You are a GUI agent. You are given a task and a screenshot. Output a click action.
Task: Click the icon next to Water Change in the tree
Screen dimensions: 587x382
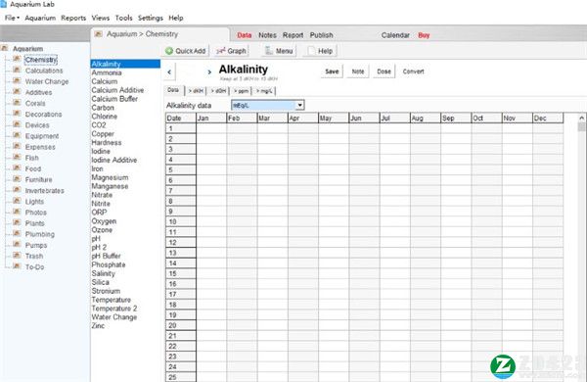pos(17,80)
